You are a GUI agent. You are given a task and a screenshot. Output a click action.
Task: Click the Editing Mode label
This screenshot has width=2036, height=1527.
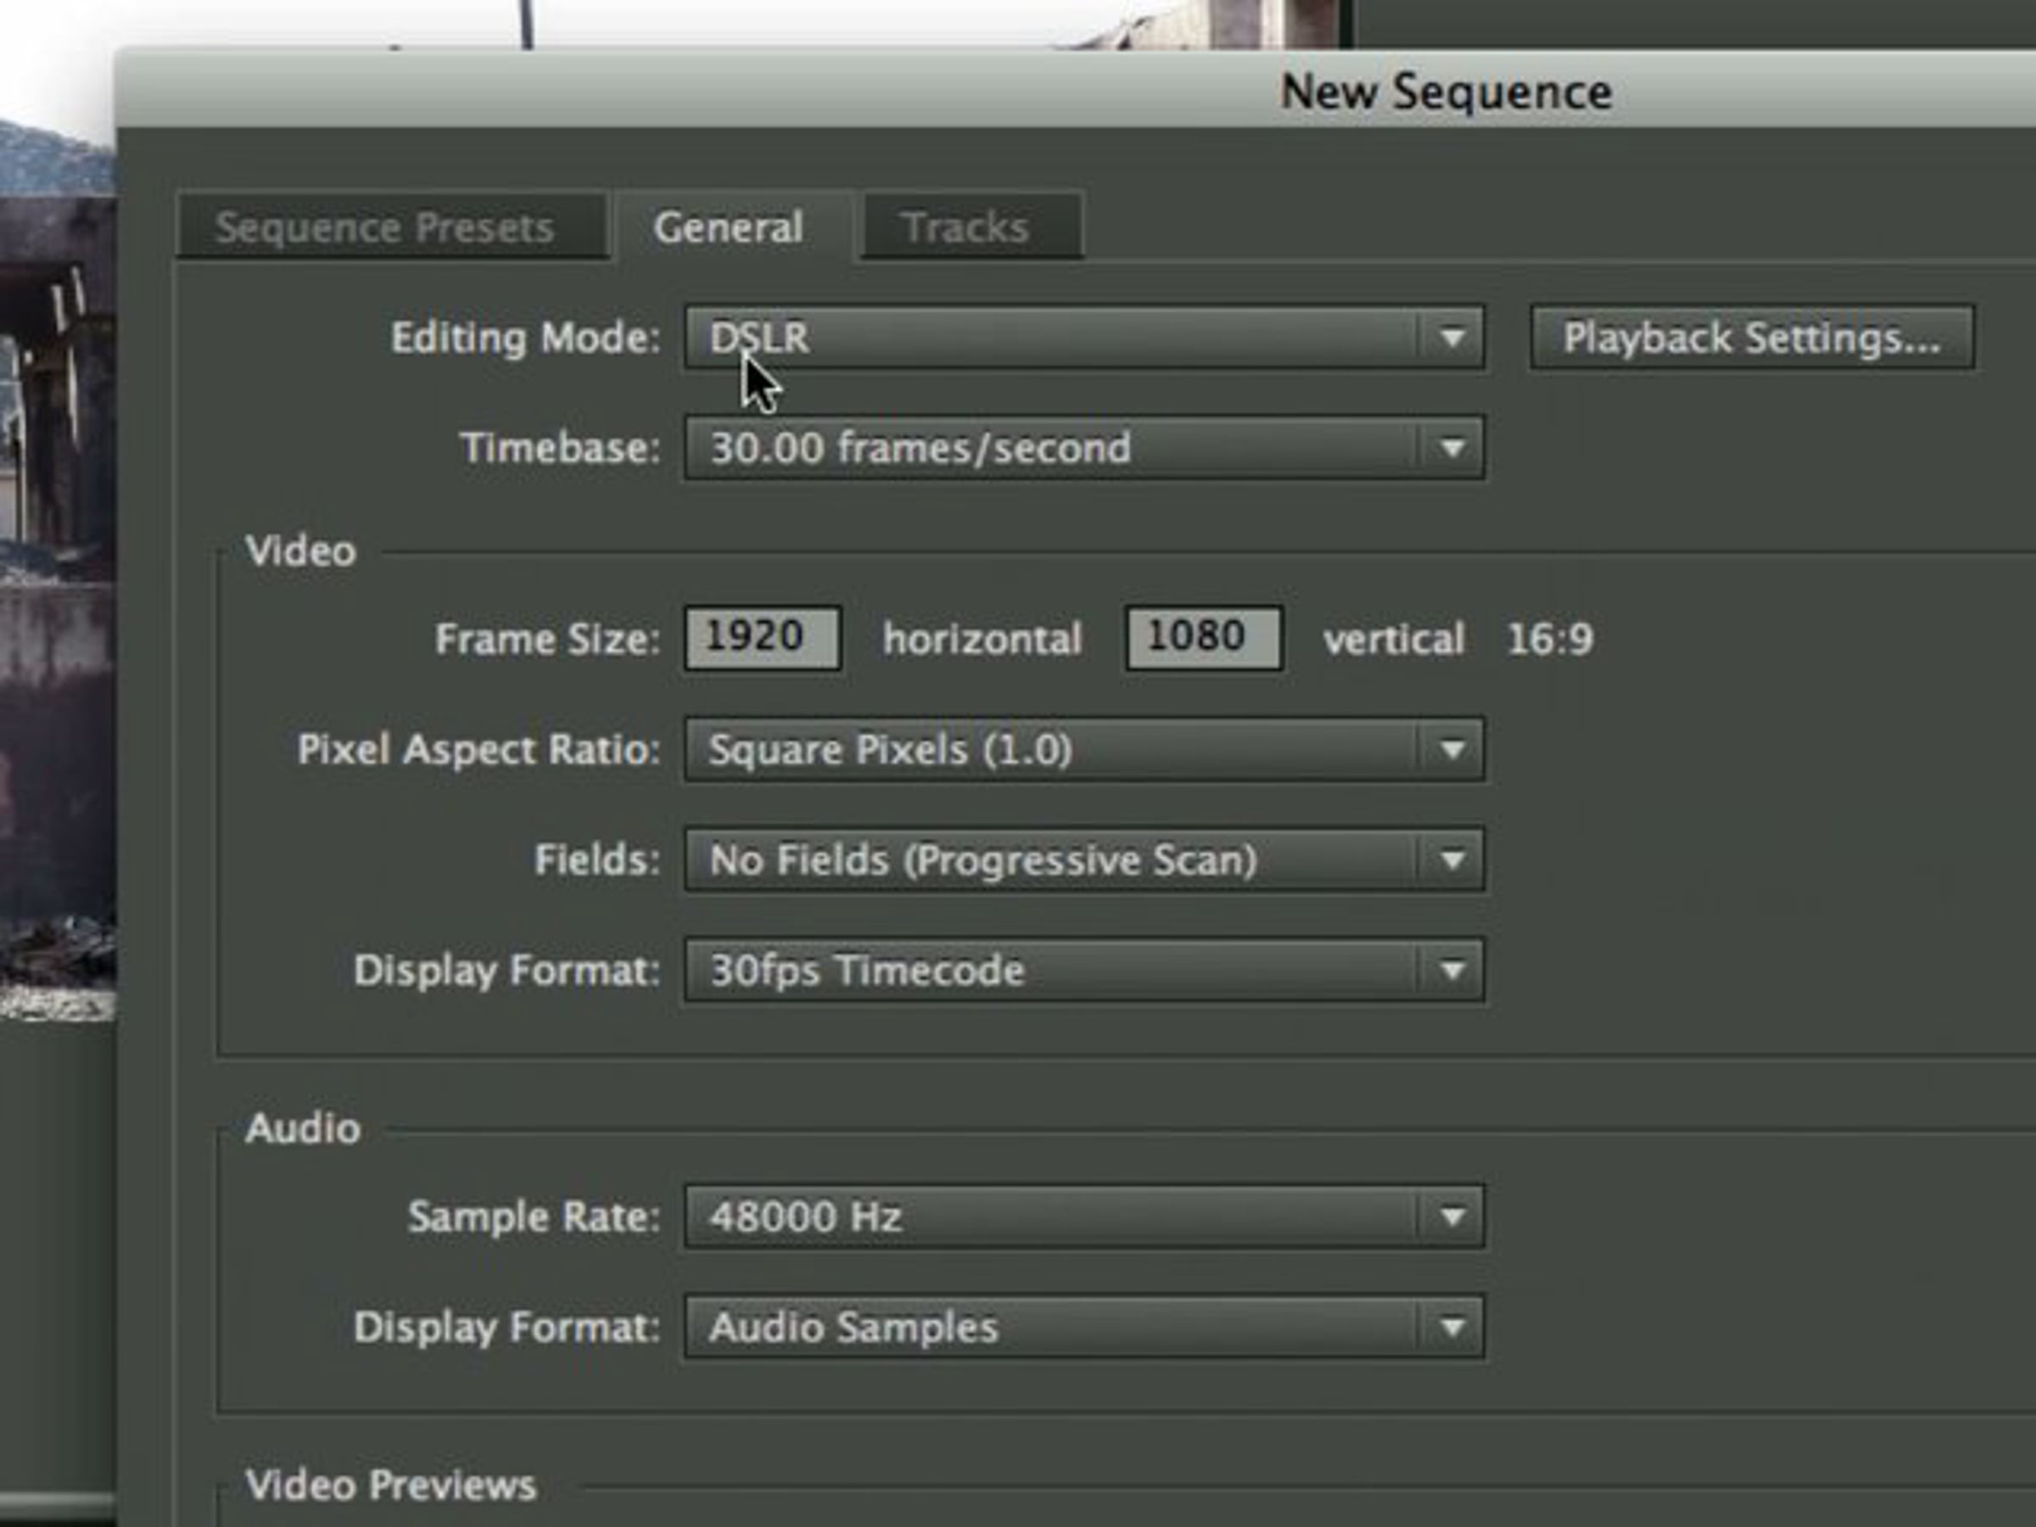pos(526,338)
